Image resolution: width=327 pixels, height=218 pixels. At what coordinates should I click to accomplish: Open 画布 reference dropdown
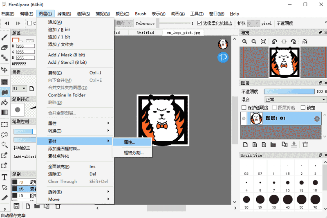pos(124,23)
